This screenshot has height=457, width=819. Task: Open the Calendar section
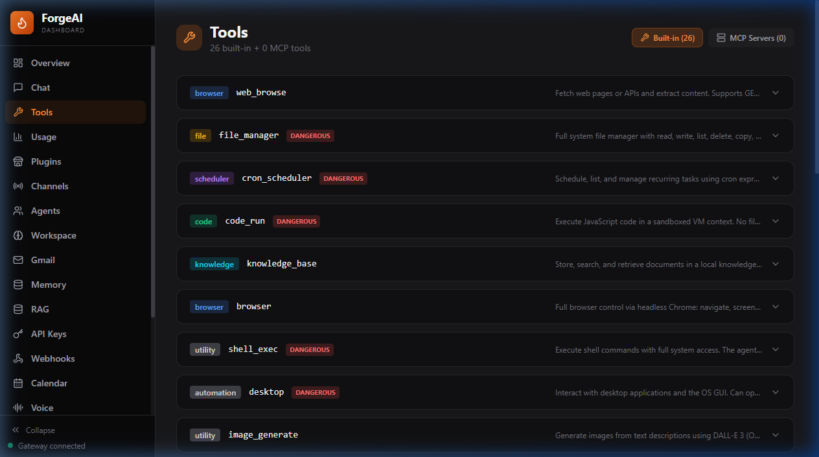click(x=19, y=383)
